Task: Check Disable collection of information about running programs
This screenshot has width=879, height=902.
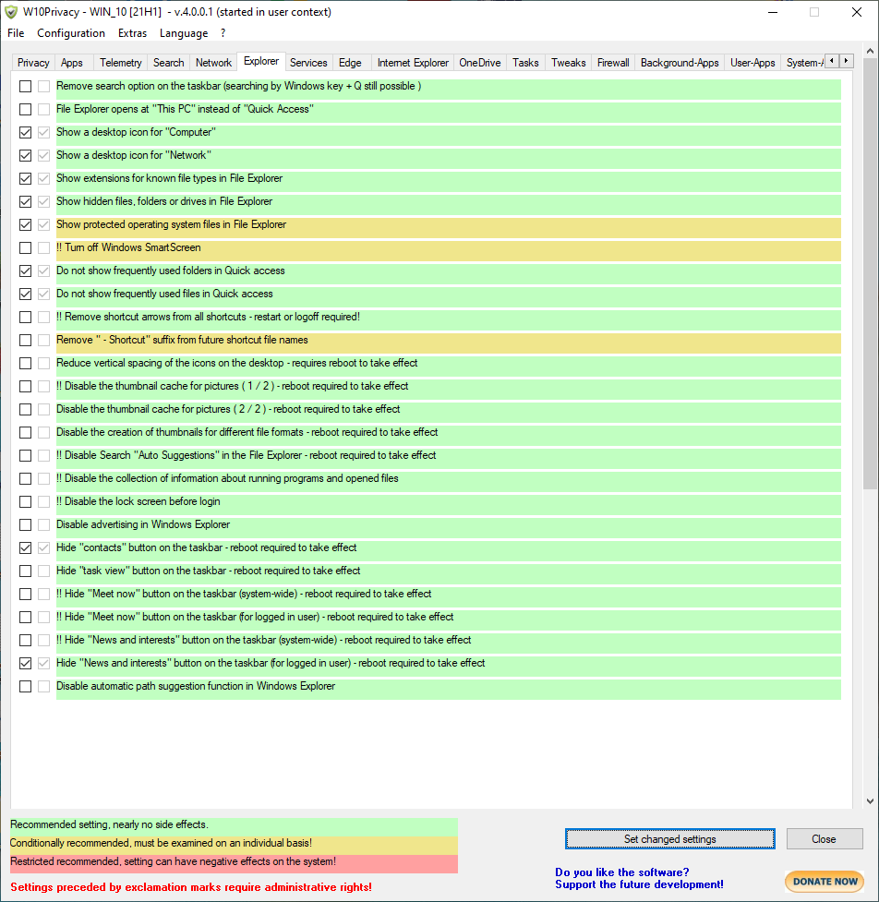Action: 25,478
